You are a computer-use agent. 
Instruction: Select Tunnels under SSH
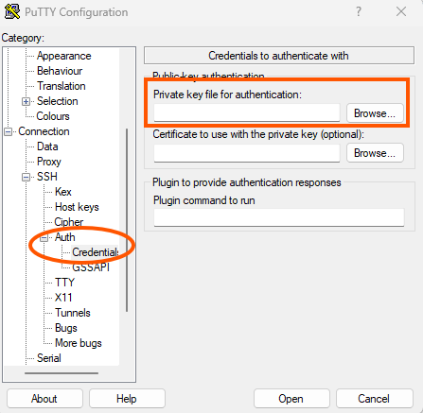73,313
